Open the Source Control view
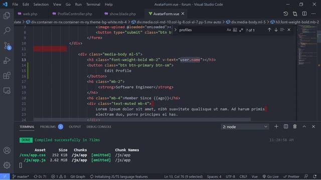Screen dimensions: 321x180 click(x=7, y=45)
